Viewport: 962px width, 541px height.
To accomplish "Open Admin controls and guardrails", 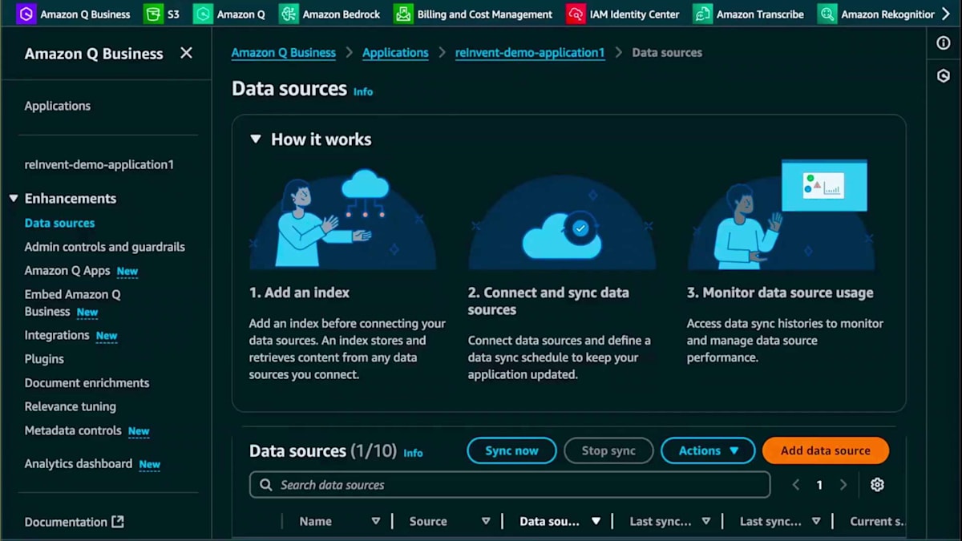I will pyautogui.click(x=105, y=247).
